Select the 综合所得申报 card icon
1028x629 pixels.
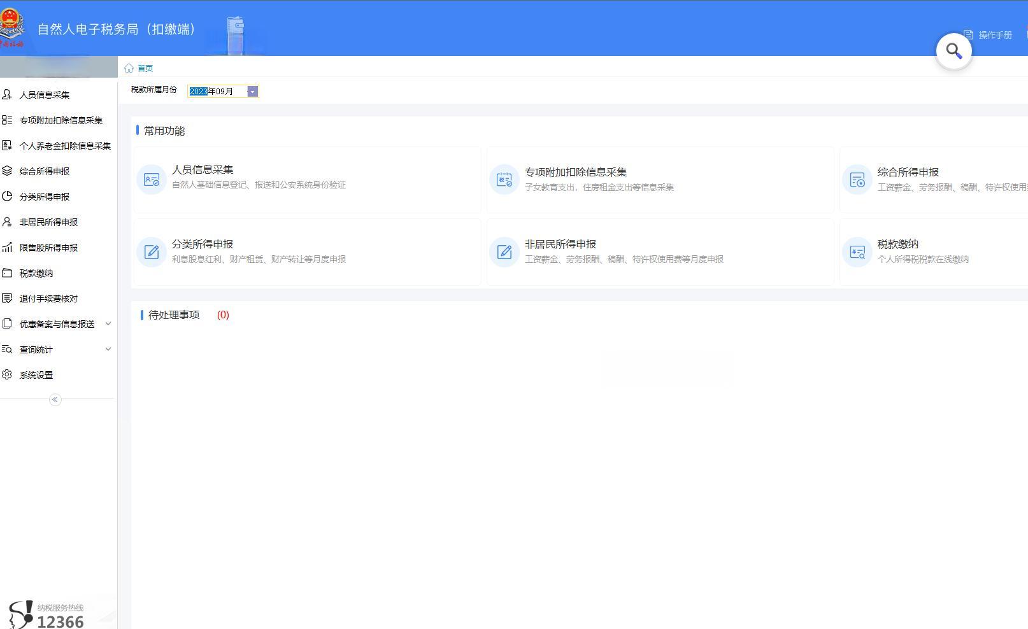point(857,179)
